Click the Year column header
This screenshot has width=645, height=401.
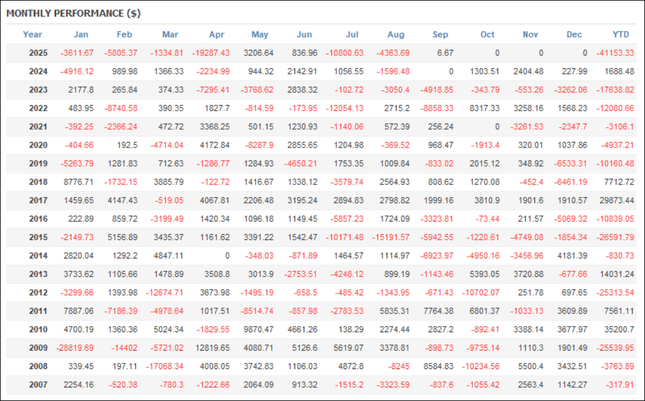[33, 34]
